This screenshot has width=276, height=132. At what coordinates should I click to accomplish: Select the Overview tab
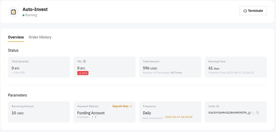click(16, 37)
